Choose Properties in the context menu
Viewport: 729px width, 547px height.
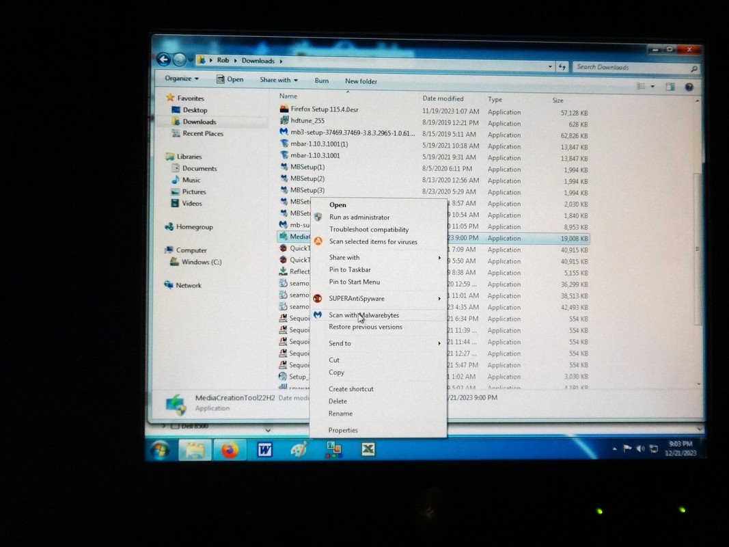(343, 430)
